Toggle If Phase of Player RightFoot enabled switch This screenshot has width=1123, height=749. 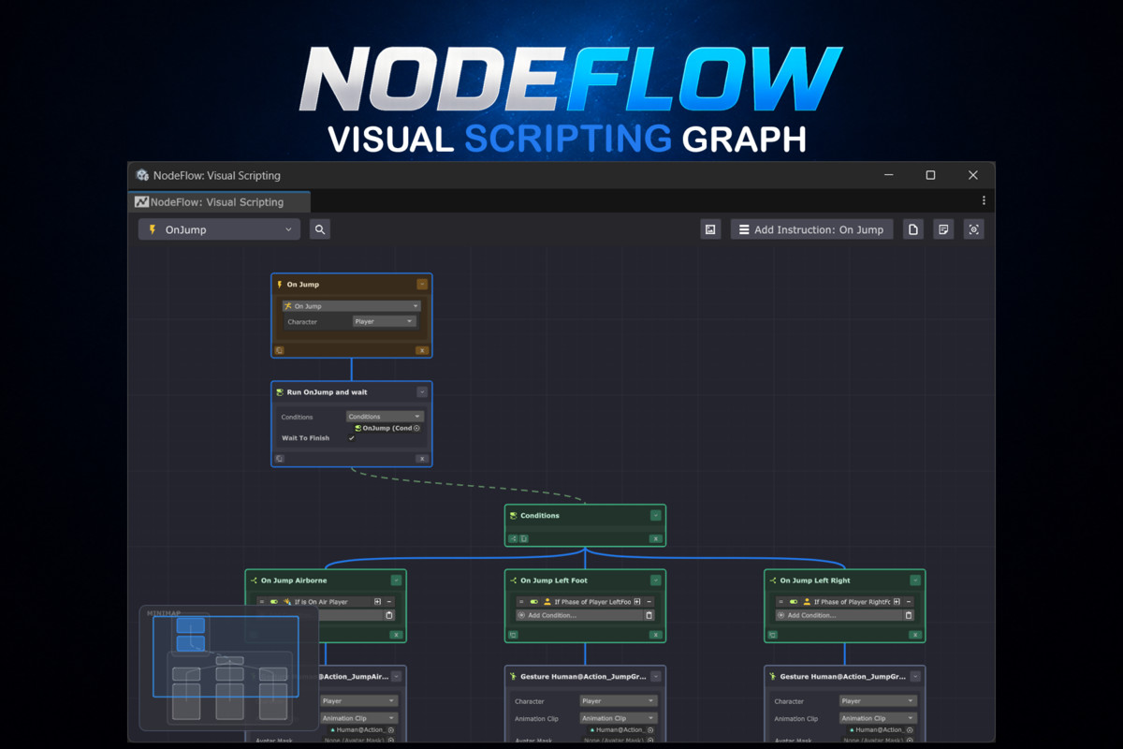[793, 602]
